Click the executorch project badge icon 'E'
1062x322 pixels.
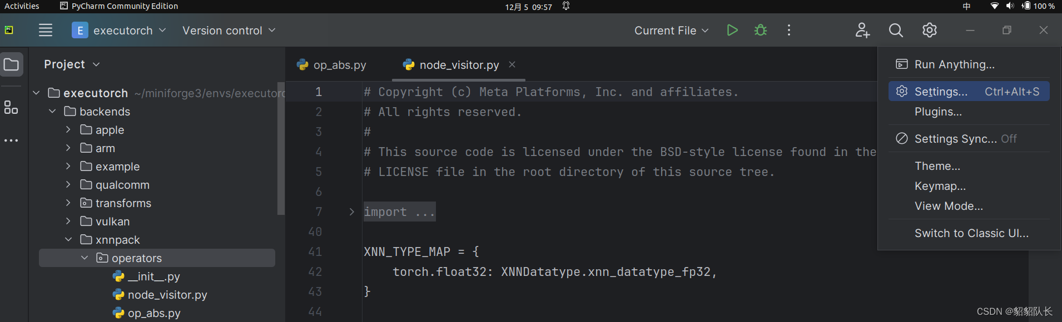pyautogui.click(x=80, y=30)
